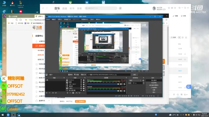The height and width of the screenshot is (117, 209).
Task: Unlock the 斗鱼Tv source with its lock icon
Action: [84, 88]
